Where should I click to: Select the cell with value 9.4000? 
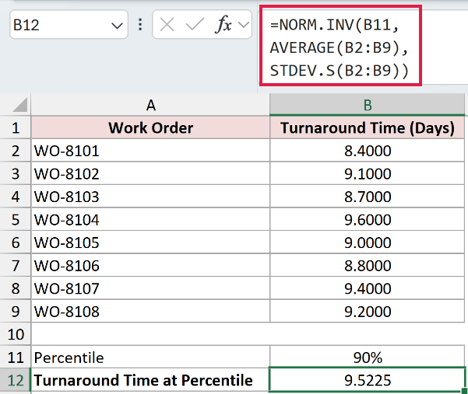point(367,288)
